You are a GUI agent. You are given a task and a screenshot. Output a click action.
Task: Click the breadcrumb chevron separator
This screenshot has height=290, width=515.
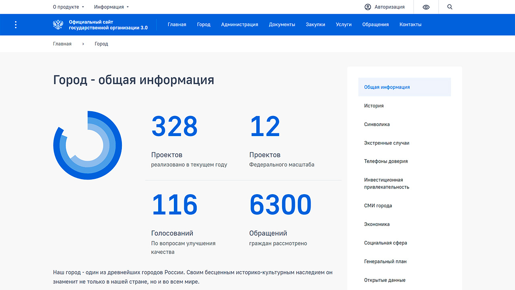pyautogui.click(x=83, y=44)
